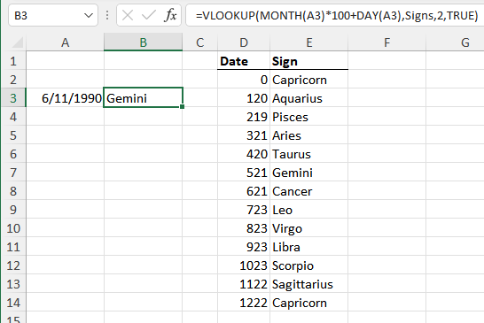Select the Sign header cell
484x323 pixels.
[x=309, y=61]
